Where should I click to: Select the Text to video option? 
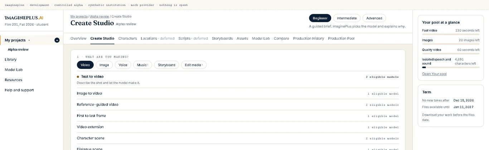tap(238, 80)
